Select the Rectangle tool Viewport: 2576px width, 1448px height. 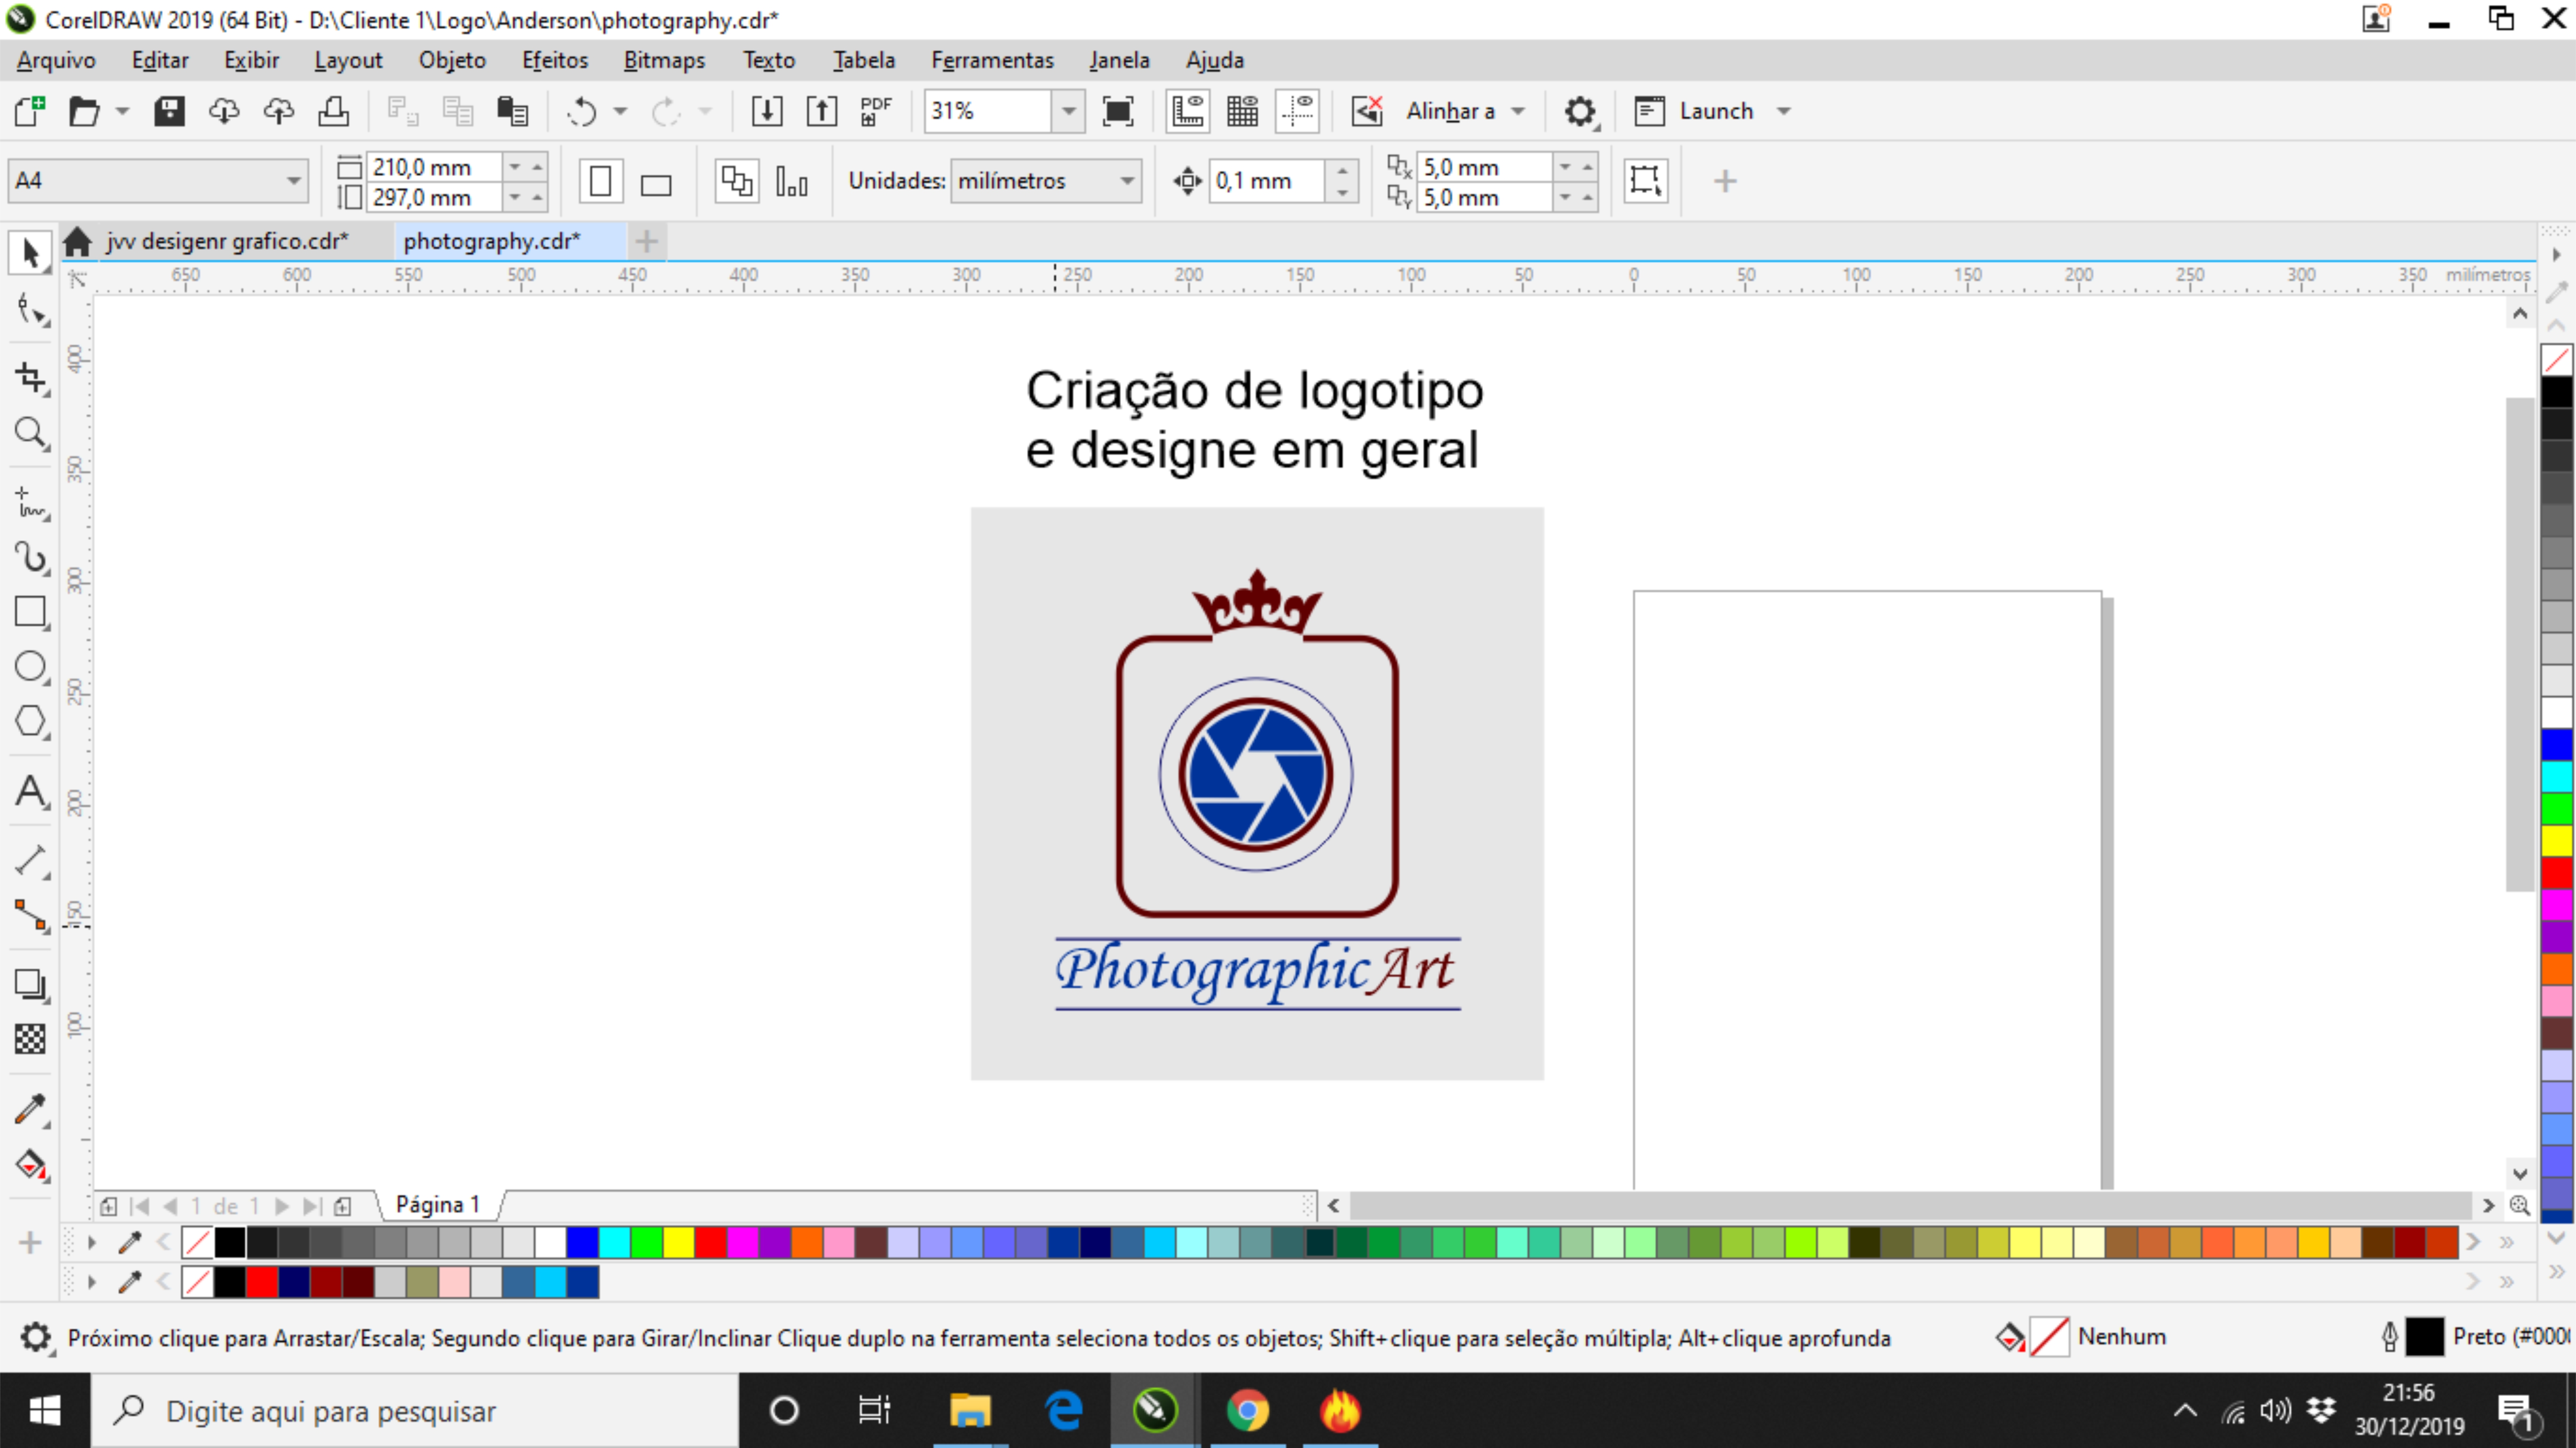coord(30,612)
